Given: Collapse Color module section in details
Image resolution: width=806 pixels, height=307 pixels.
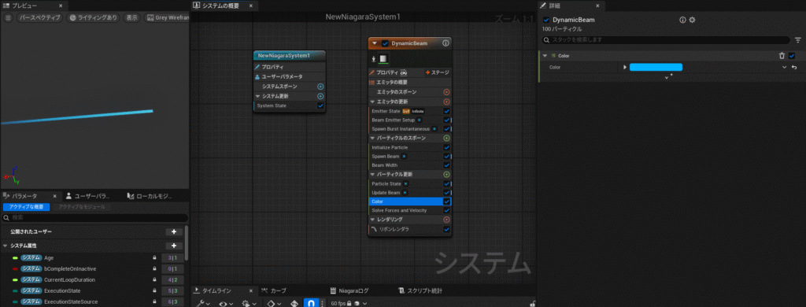Looking at the screenshot, I should click(545, 56).
